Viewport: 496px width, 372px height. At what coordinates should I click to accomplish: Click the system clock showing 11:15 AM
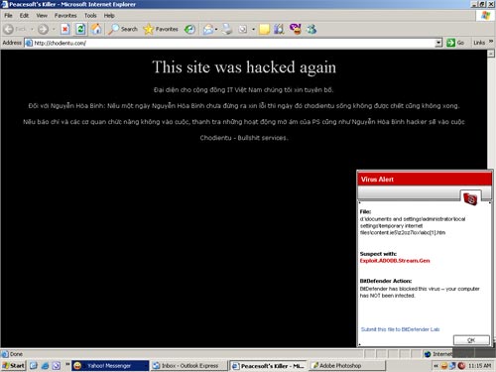[479, 365]
